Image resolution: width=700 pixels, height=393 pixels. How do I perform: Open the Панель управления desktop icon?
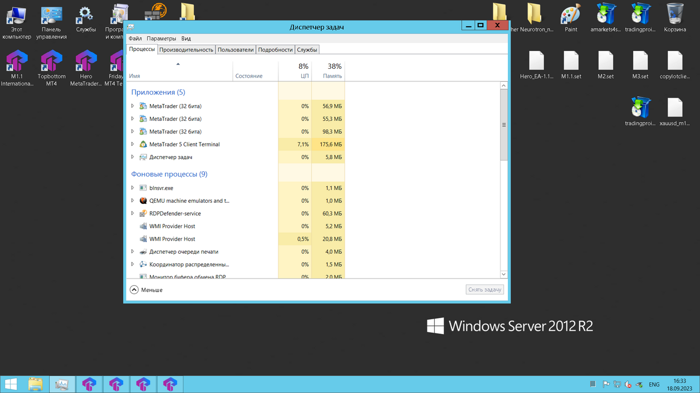point(52,22)
